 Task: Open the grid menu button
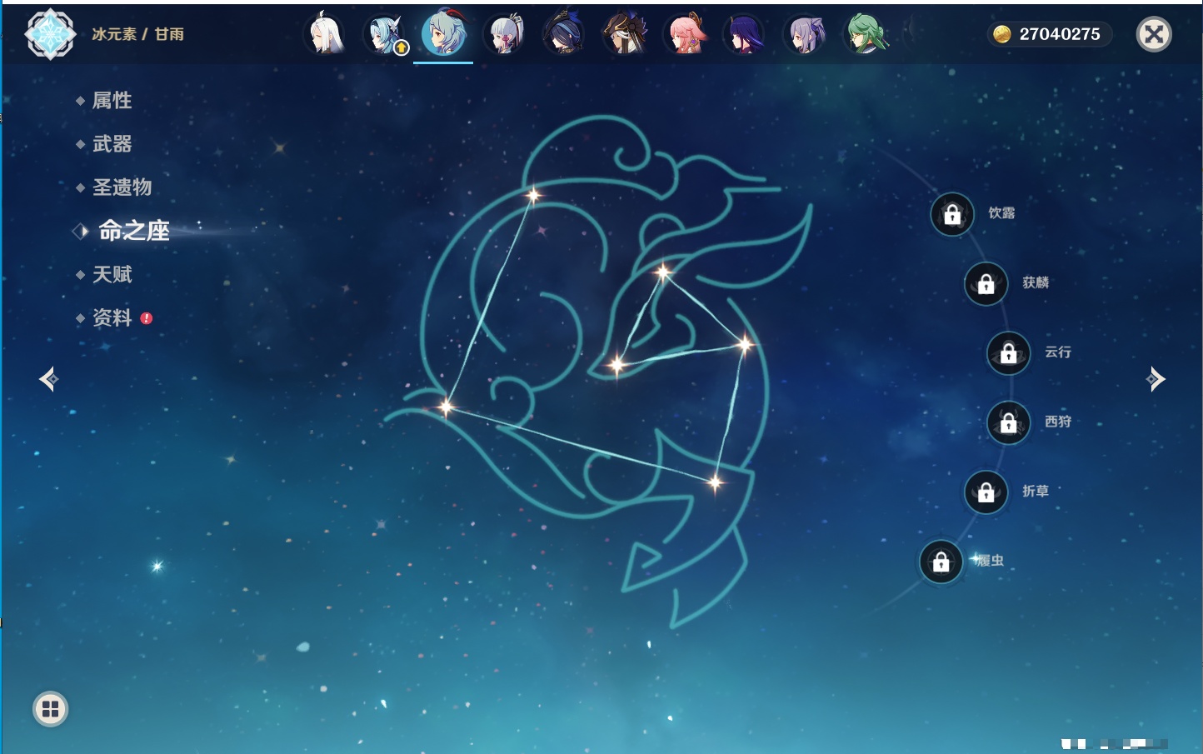coord(51,709)
